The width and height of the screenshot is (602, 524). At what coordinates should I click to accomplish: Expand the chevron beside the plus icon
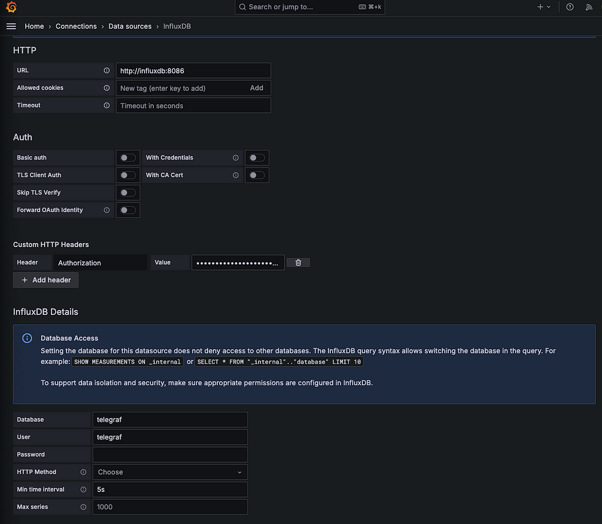pos(549,7)
